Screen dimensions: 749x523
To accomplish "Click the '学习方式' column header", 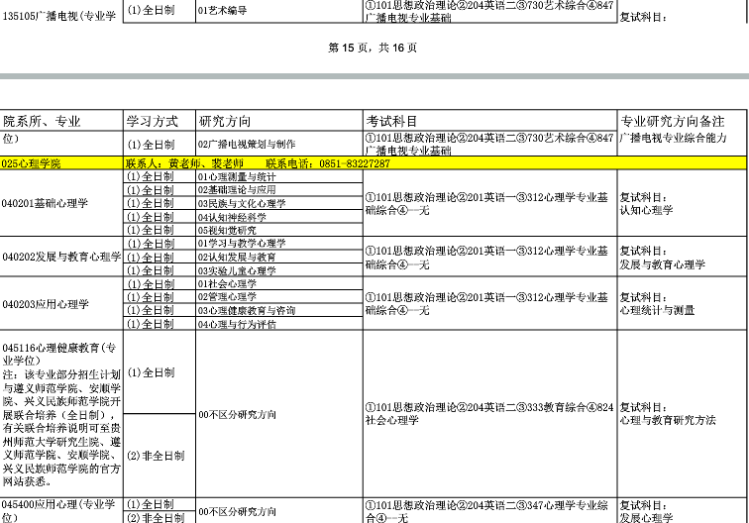I will click(151, 120).
